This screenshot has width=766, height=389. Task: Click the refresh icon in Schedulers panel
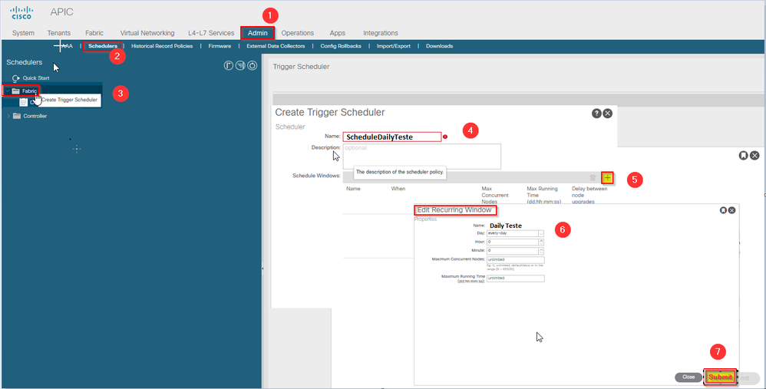pos(252,65)
